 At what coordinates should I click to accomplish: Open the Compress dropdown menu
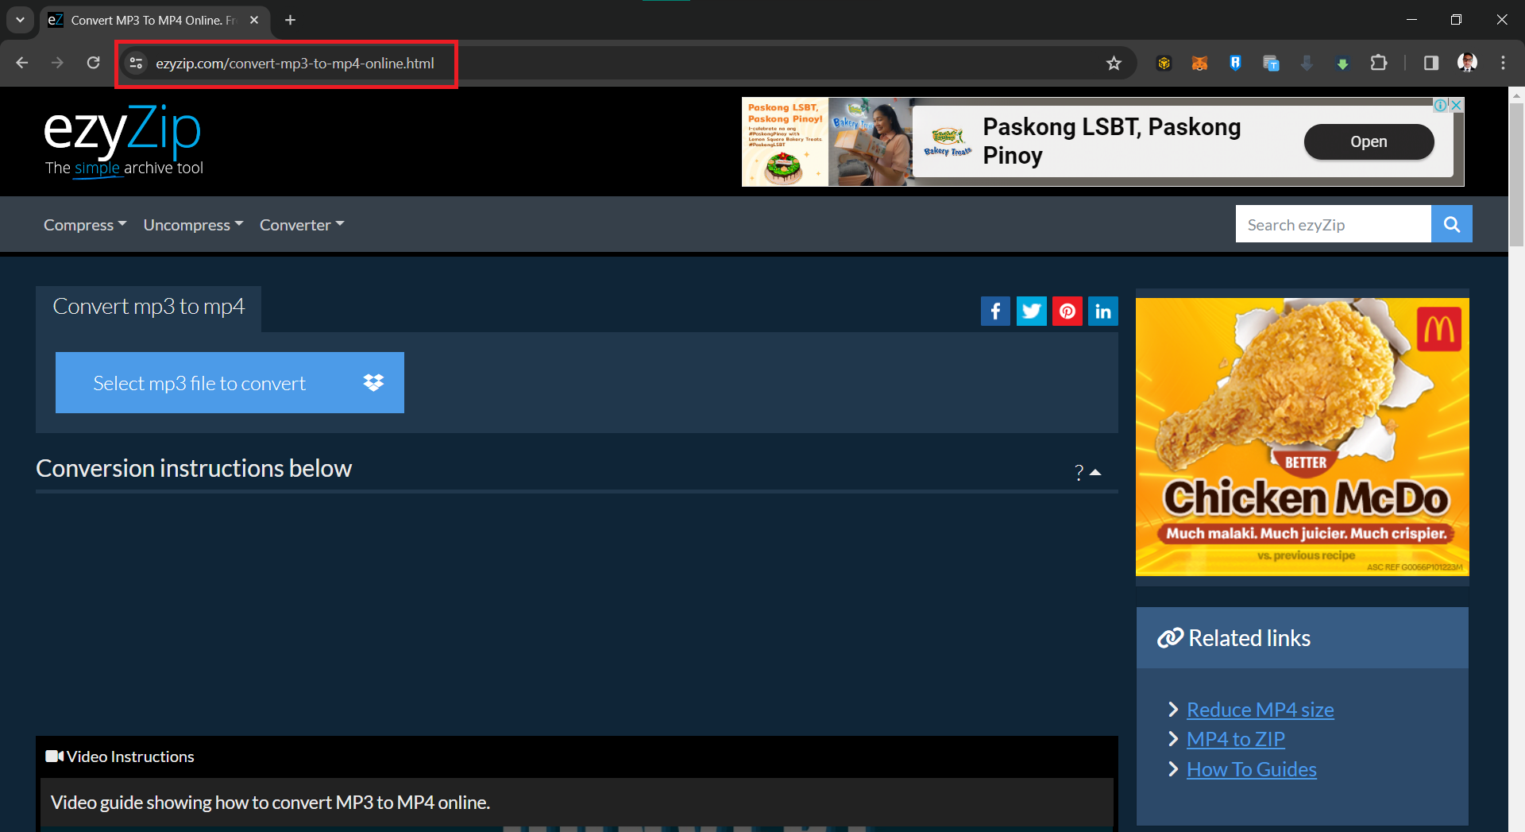[x=84, y=224]
